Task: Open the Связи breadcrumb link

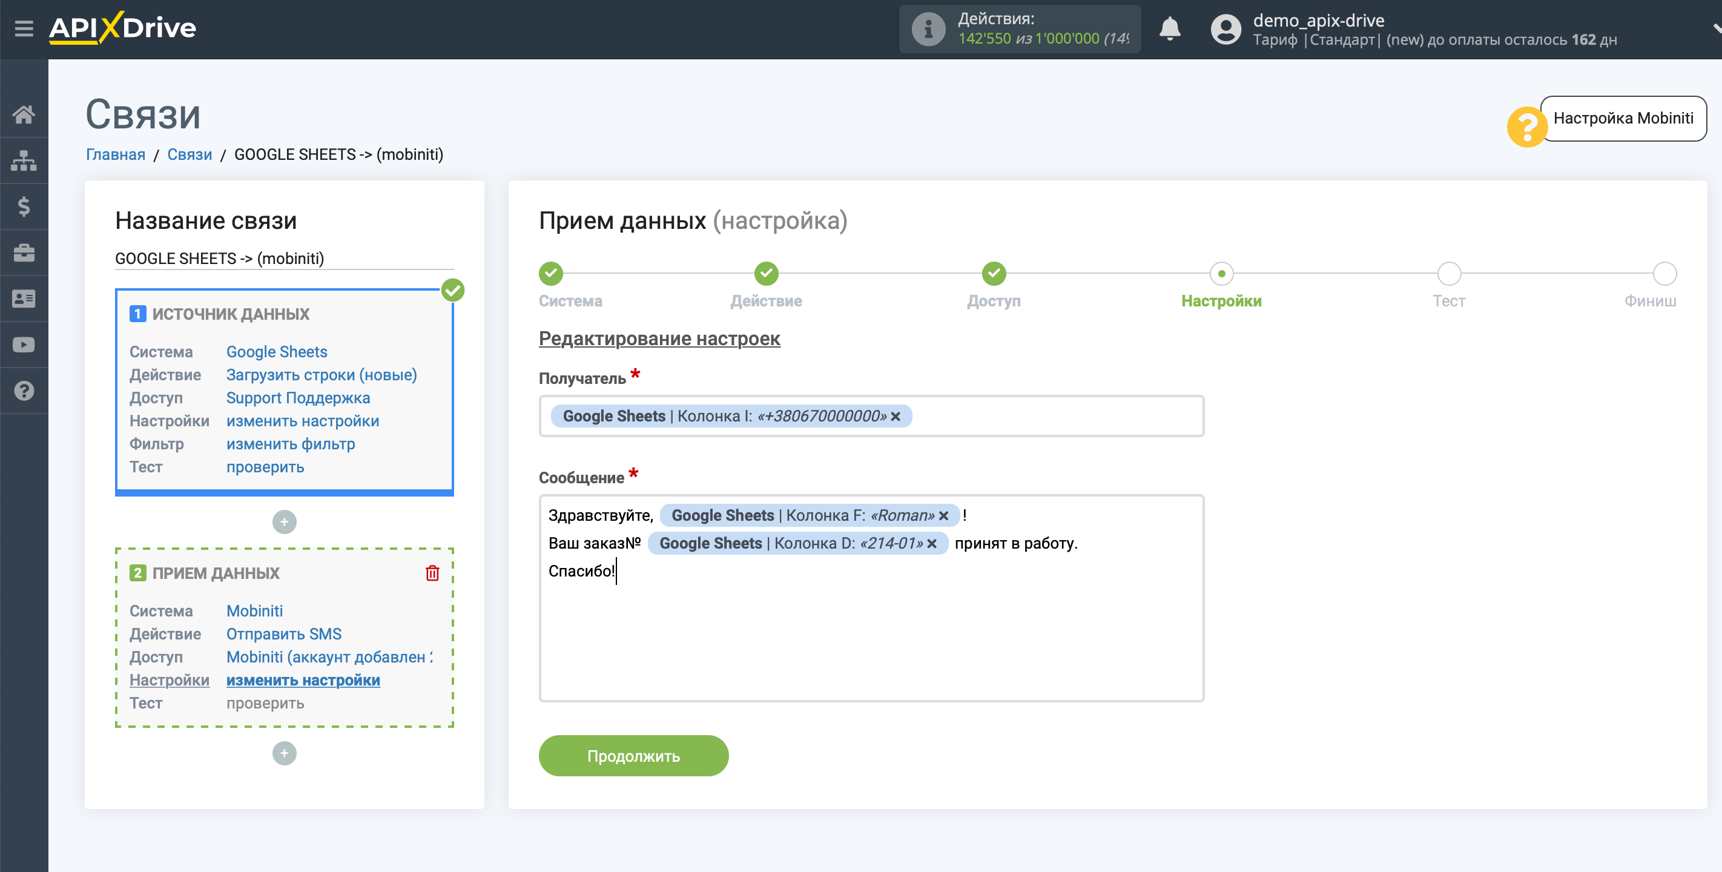Action: click(190, 154)
